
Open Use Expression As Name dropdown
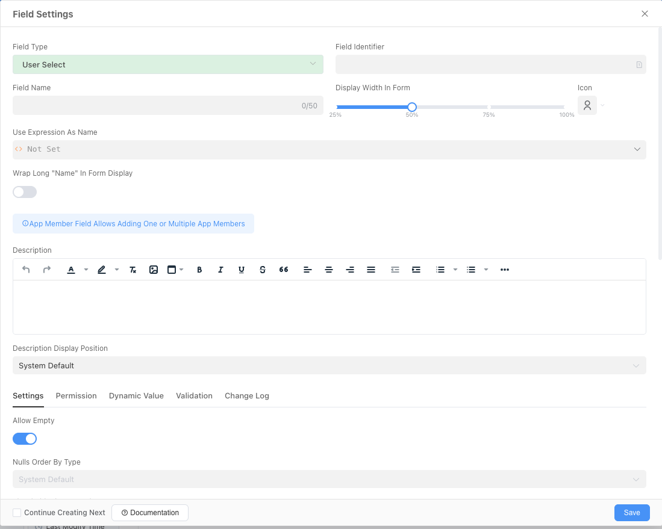329,149
